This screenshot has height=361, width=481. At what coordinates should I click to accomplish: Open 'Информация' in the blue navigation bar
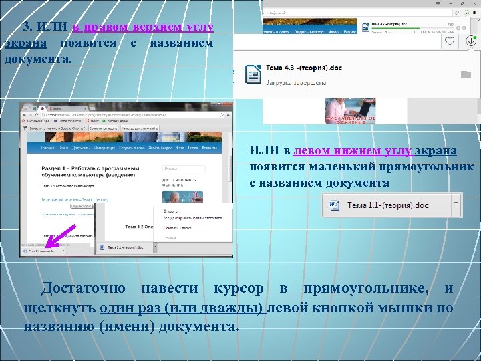104,148
